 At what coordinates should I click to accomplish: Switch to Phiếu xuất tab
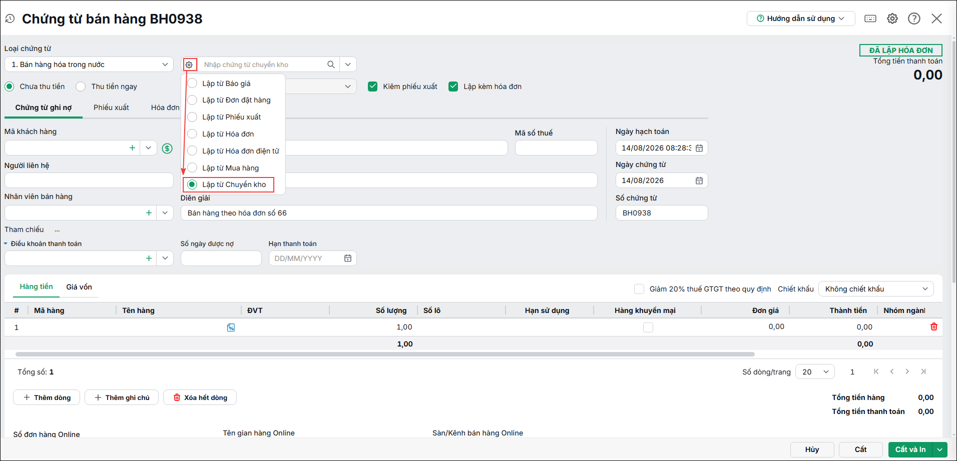[x=111, y=107]
